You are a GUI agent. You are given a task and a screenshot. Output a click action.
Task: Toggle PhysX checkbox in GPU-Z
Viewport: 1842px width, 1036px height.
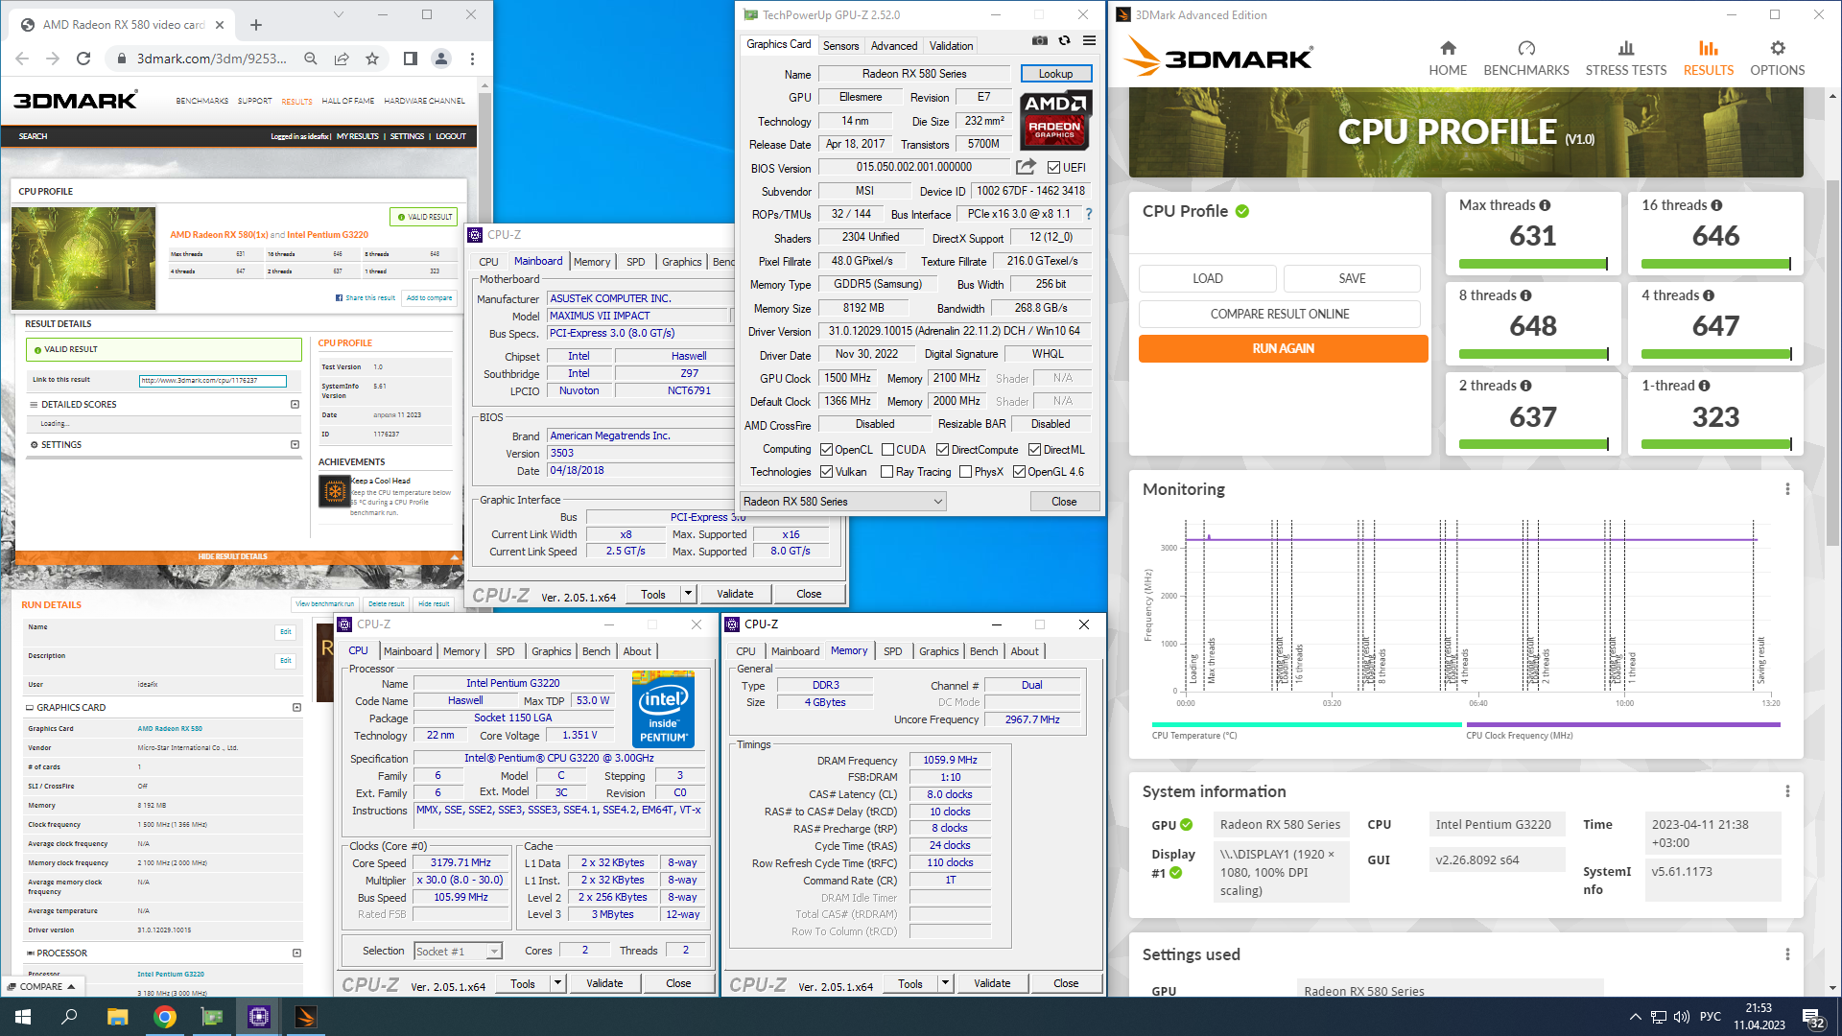(965, 472)
